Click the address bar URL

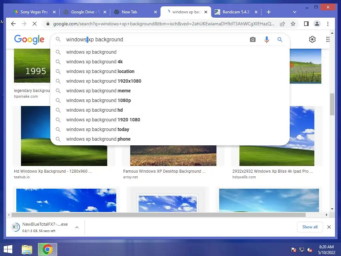pyautogui.click(x=164, y=24)
